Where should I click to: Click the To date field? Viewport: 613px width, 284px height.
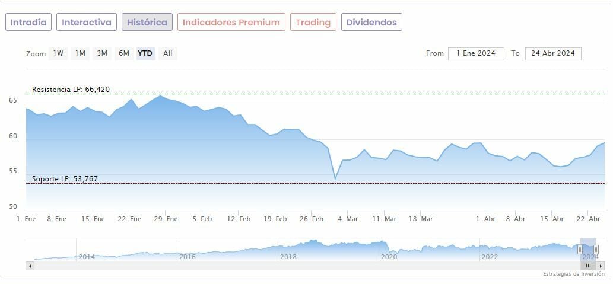pyautogui.click(x=553, y=53)
